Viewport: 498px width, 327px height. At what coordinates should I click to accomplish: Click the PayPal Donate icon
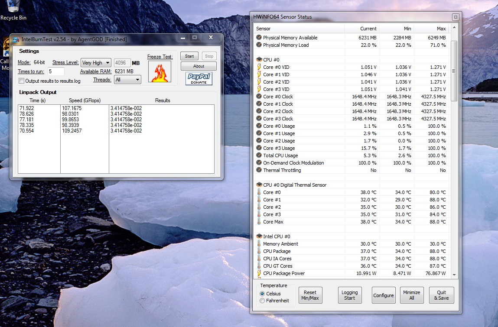point(199,78)
